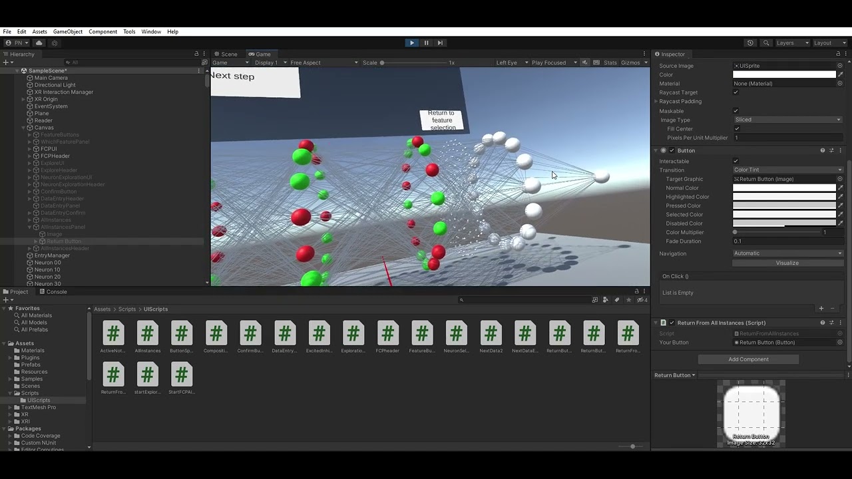852x479 pixels.
Task: Go to Assets in the breadcrumb path
Action: [102, 309]
